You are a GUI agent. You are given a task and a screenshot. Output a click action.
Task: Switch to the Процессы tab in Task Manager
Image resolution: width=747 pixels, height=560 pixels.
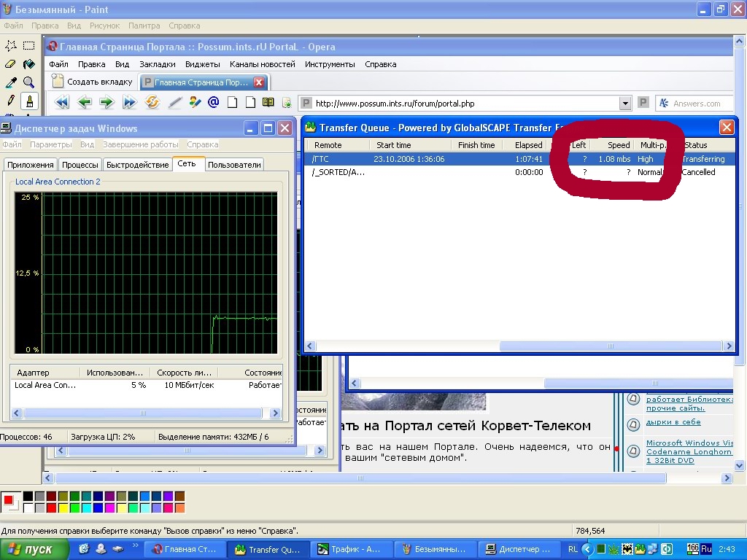pyautogui.click(x=80, y=165)
